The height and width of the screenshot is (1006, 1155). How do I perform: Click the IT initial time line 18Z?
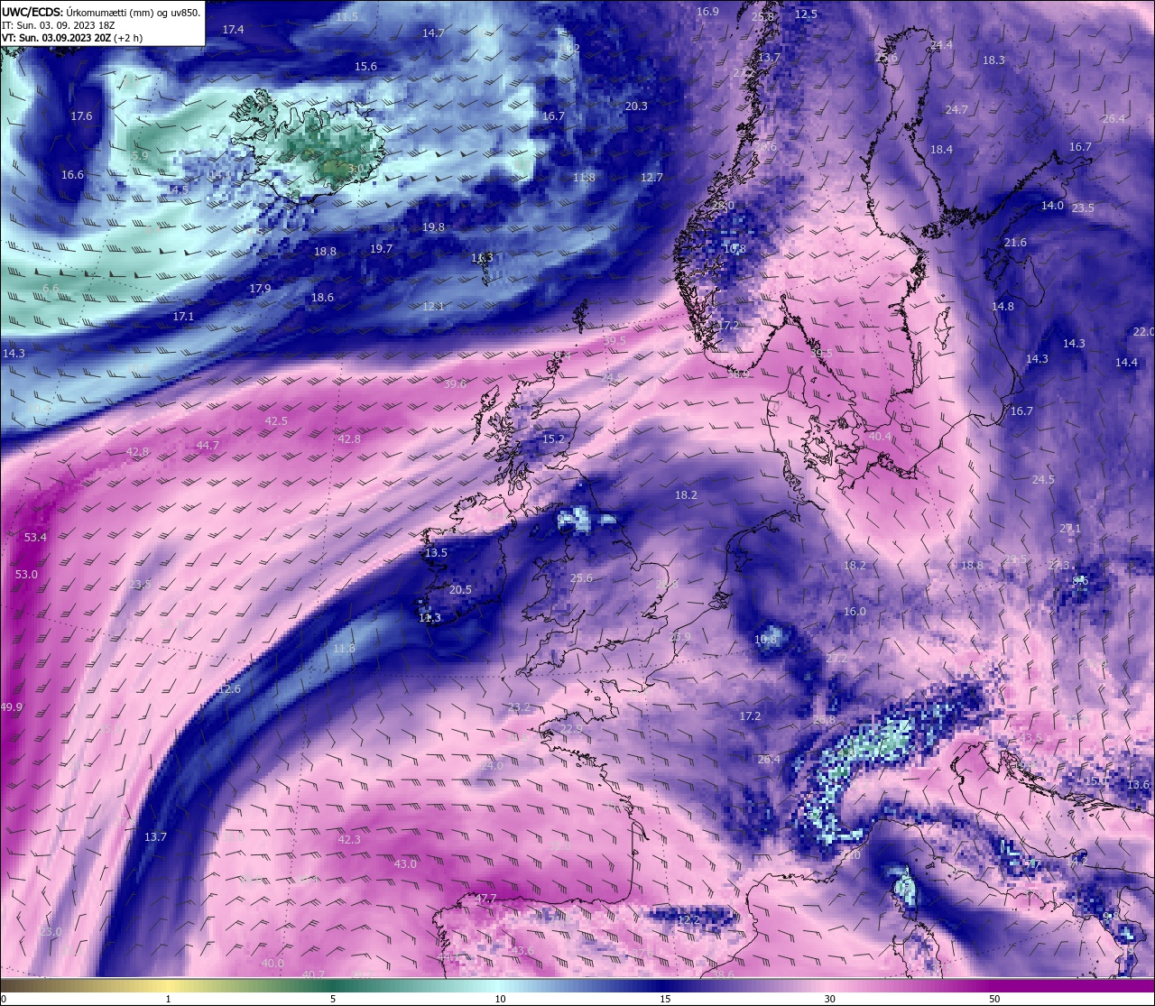58,25
